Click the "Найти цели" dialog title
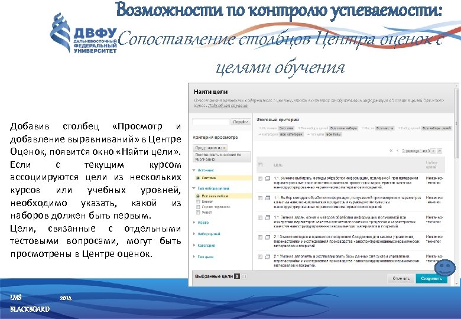 (211, 92)
